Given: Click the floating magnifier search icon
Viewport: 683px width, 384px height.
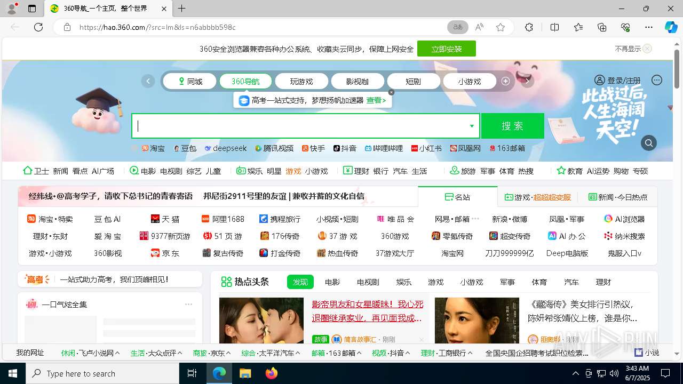Looking at the screenshot, I should 649,143.
